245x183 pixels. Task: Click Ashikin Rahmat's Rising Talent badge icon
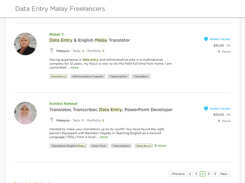pyautogui.click(x=206, y=108)
